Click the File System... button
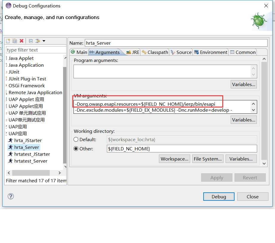 208,159
